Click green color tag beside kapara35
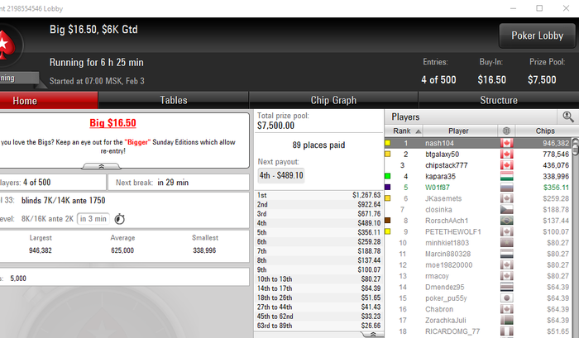The image size is (579, 338). [387, 176]
